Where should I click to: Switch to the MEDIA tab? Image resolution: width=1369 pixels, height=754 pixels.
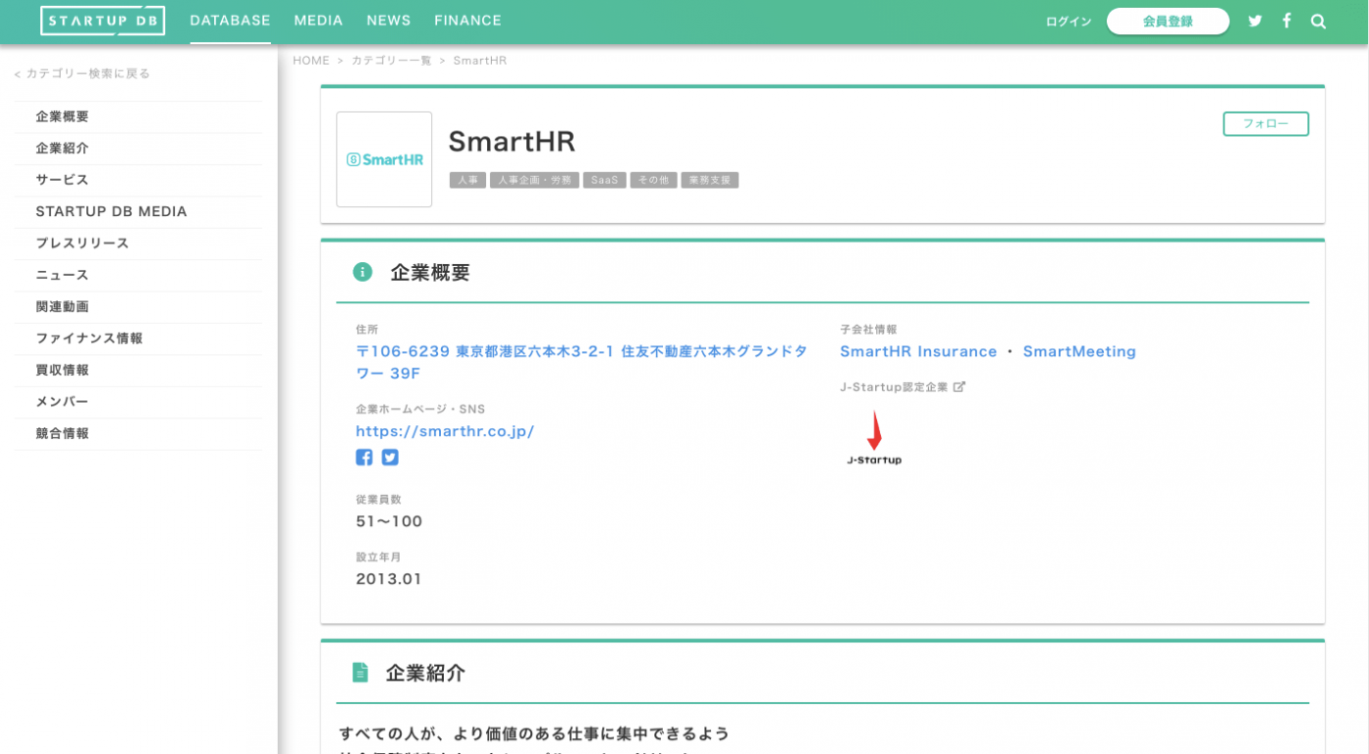(319, 21)
